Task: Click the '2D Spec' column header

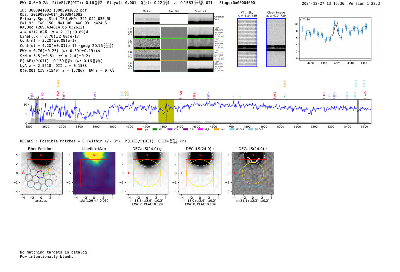Action: pyautogui.click(x=147, y=11)
